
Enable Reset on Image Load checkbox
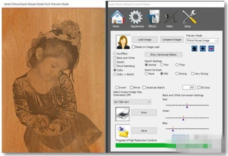point(133,47)
